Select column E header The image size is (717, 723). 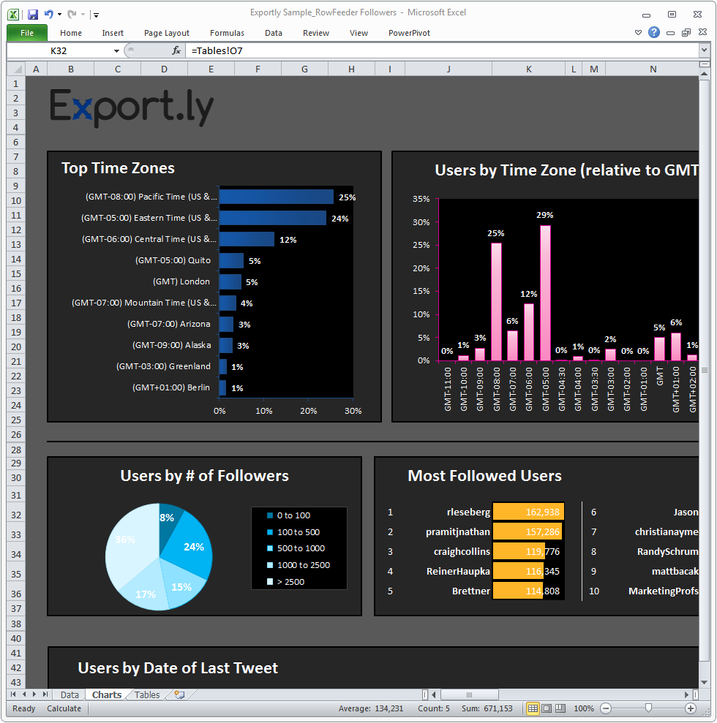[211, 69]
